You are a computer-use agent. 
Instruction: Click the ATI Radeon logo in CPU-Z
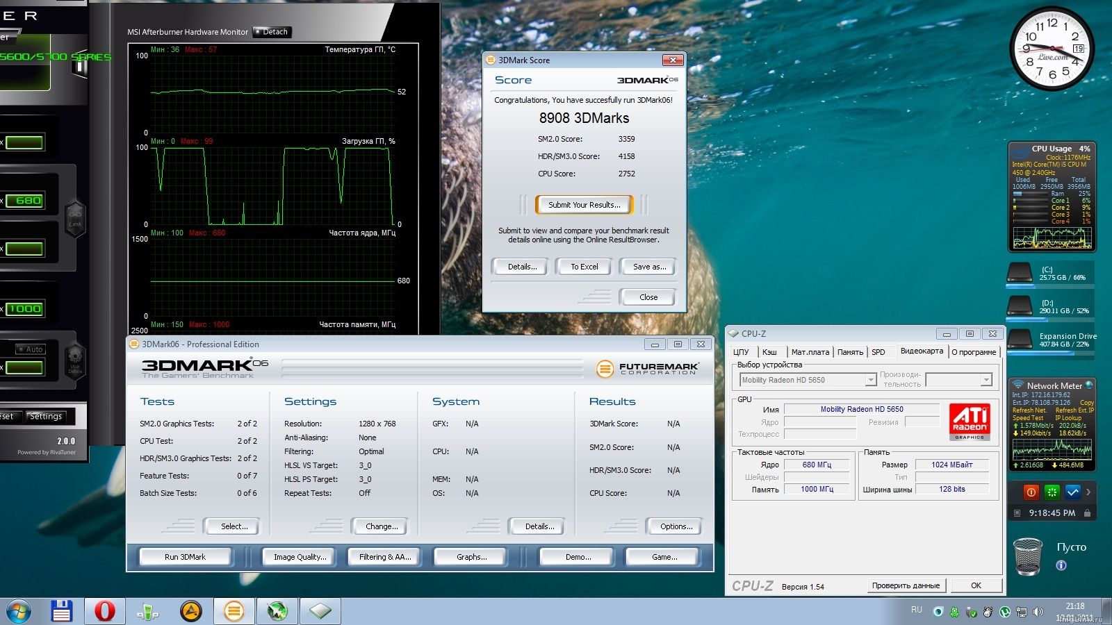tap(969, 422)
